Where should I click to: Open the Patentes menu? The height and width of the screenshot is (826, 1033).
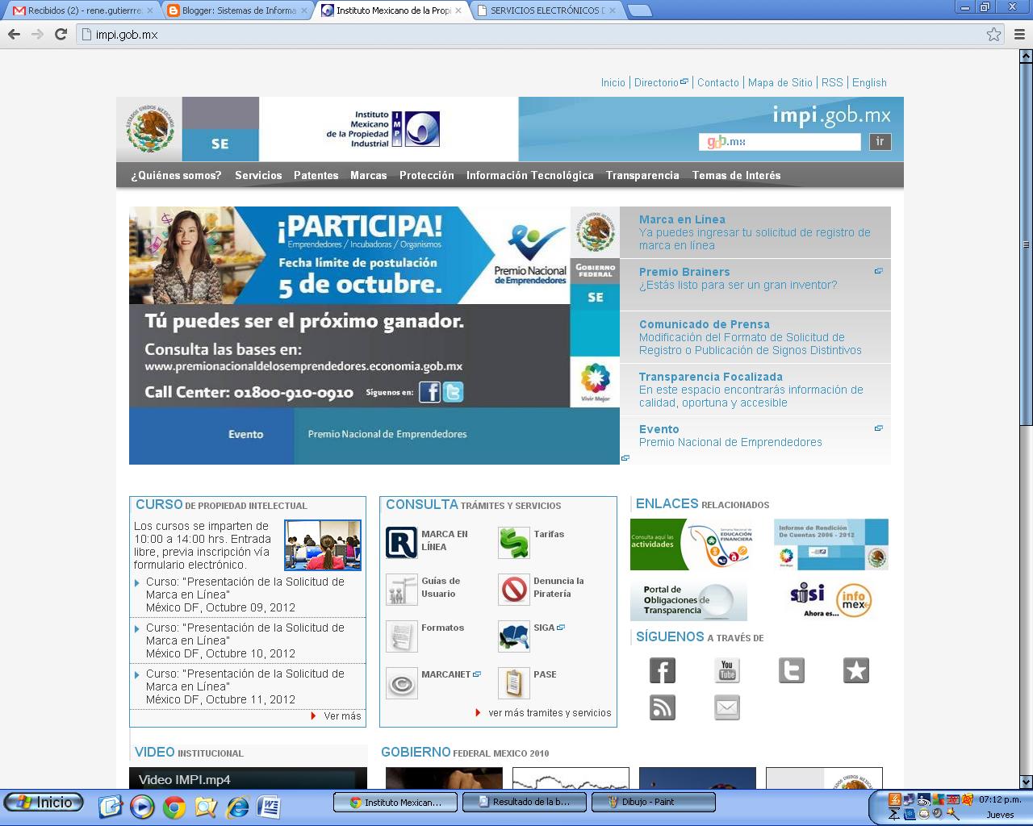point(316,175)
